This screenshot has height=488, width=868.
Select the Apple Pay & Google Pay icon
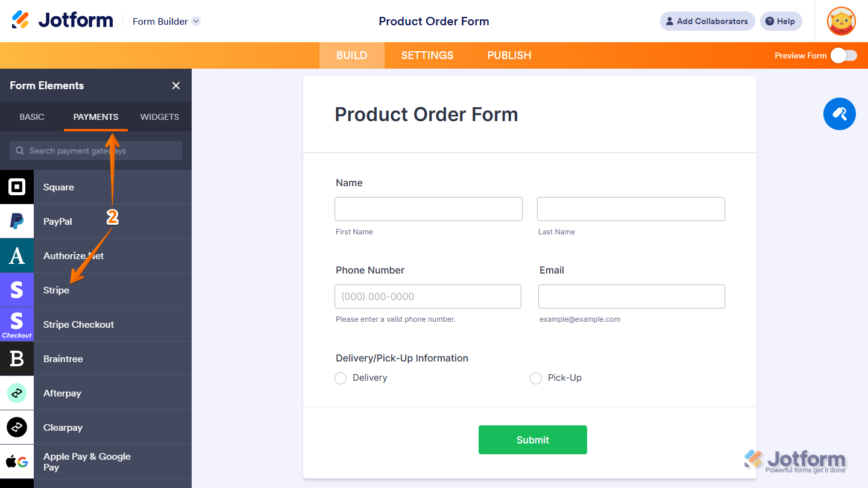pyautogui.click(x=17, y=461)
